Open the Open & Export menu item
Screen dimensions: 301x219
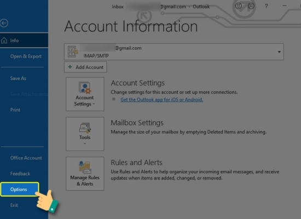tap(26, 56)
